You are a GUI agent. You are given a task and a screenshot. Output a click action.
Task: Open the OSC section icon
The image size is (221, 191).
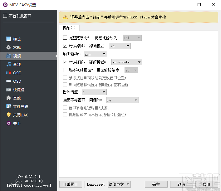click(x=8, y=73)
